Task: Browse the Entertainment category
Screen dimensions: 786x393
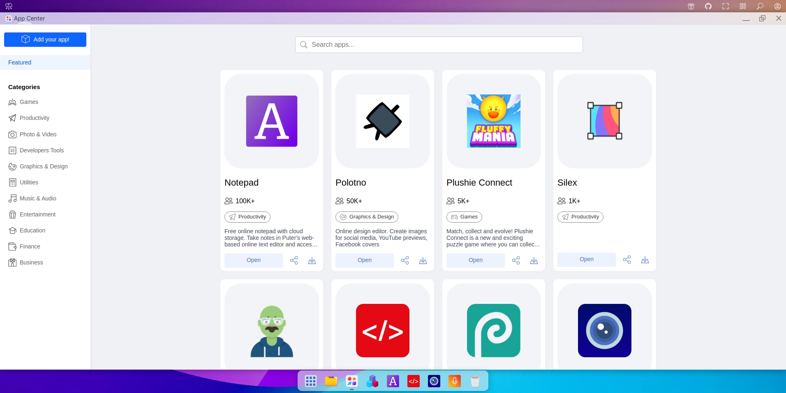Action: tap(45, 214)
